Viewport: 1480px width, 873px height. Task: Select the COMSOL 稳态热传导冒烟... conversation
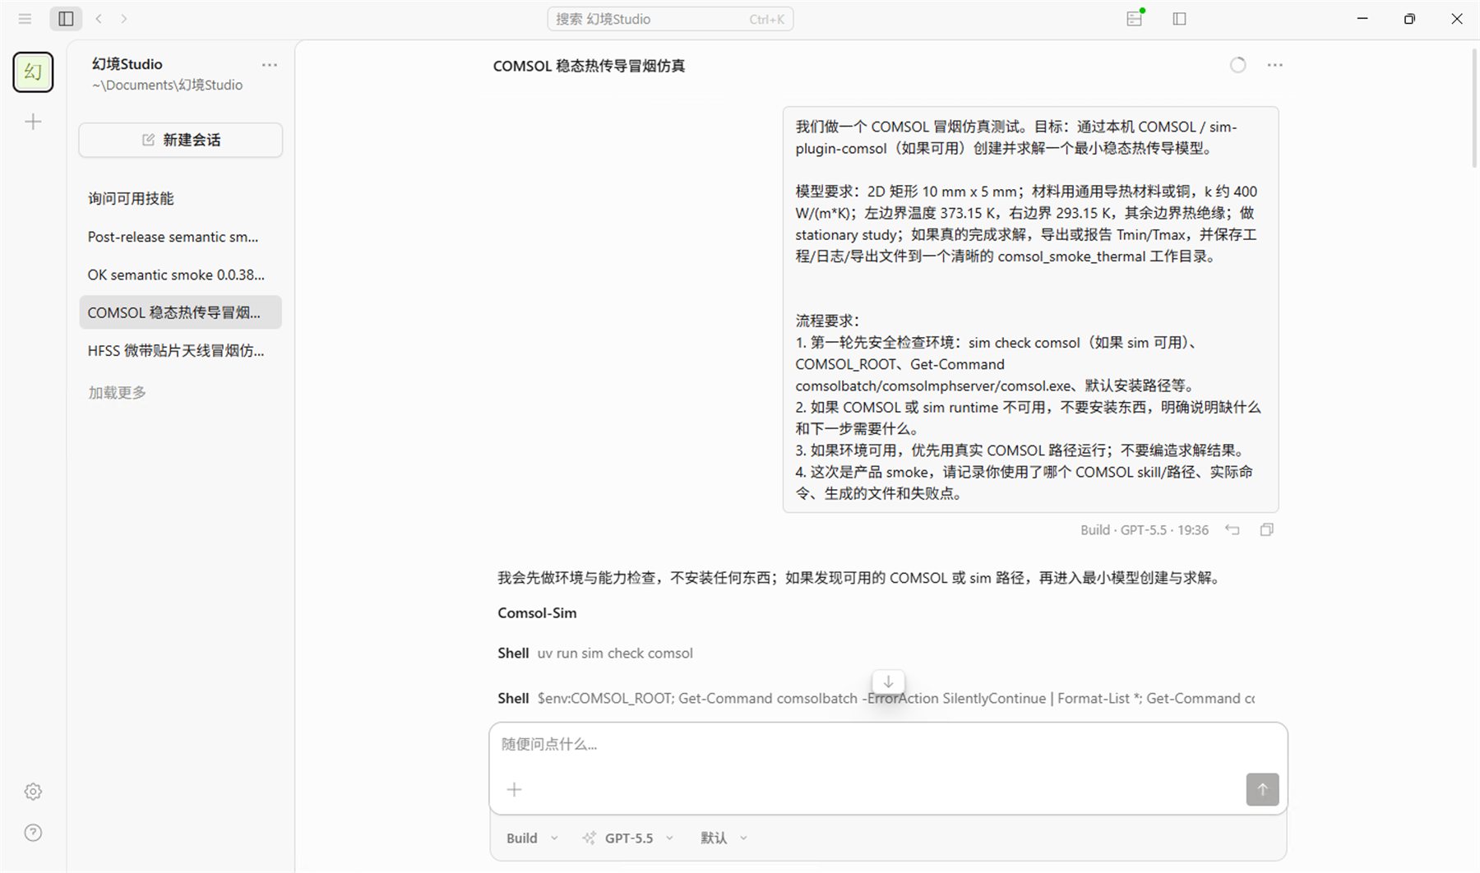click(x=180, y=312)
